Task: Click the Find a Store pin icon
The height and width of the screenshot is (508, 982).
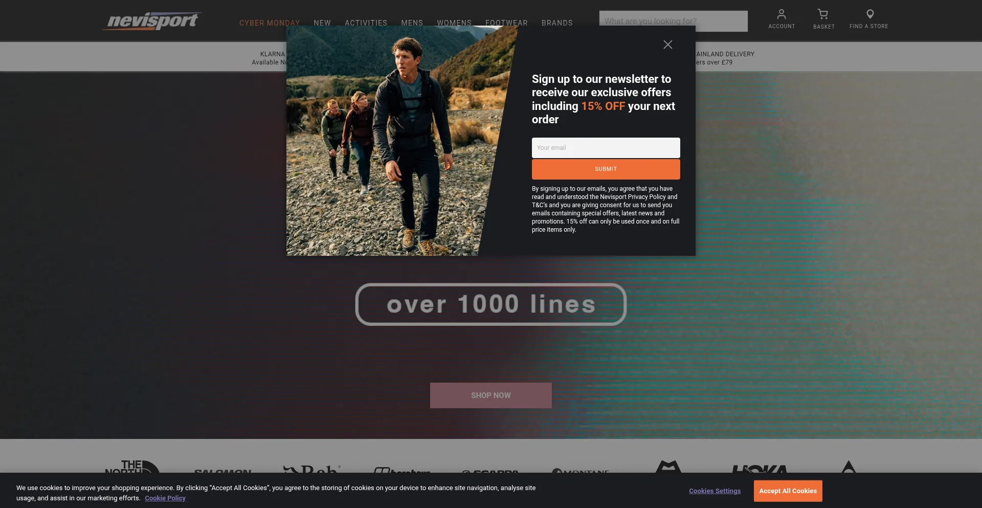Action: pyautogui.click(x=869, y=14)
